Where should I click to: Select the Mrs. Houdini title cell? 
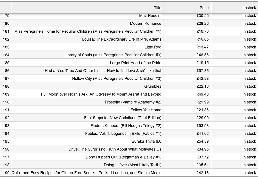pyautogui.click(x=150, y=16)
